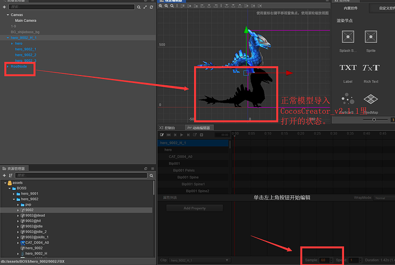The width and height of the screenshot is (395, 265).
Task: Click the assets panel vertical scrollbar
Action: [x=153, y=188]
